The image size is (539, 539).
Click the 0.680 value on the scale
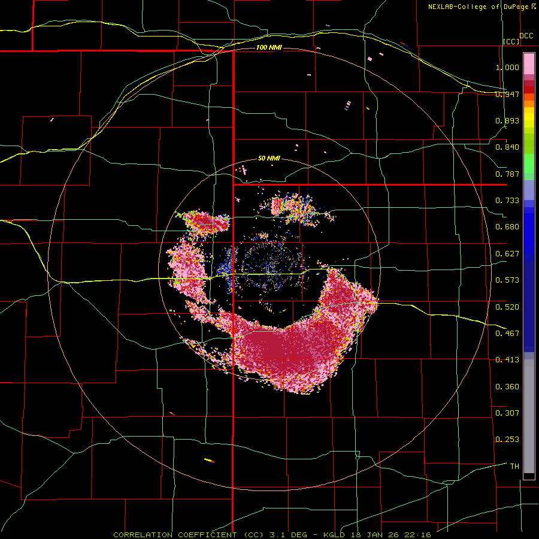tap(507, 227)
